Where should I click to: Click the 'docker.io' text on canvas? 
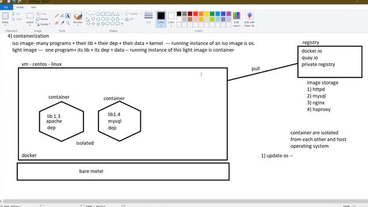312,51
